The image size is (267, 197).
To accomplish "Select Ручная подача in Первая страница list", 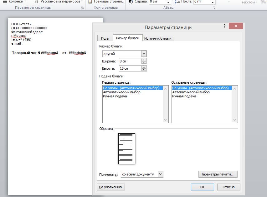I will point(115,96).
